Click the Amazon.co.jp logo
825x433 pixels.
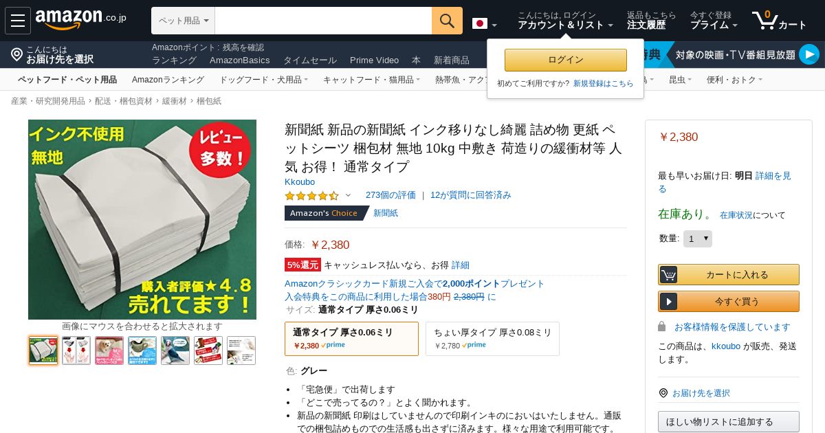[80, 19]
